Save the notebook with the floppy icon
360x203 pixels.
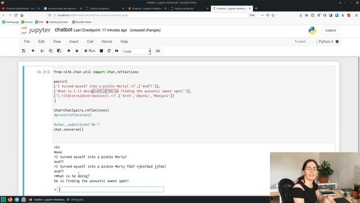pyautogui.click(x=24, y=51)
